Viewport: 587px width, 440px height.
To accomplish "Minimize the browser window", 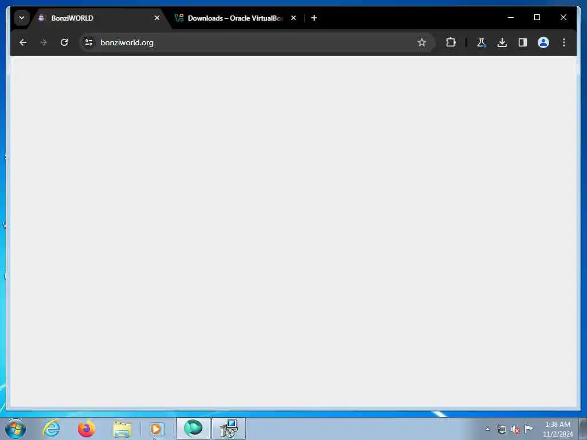I will 511,18.
